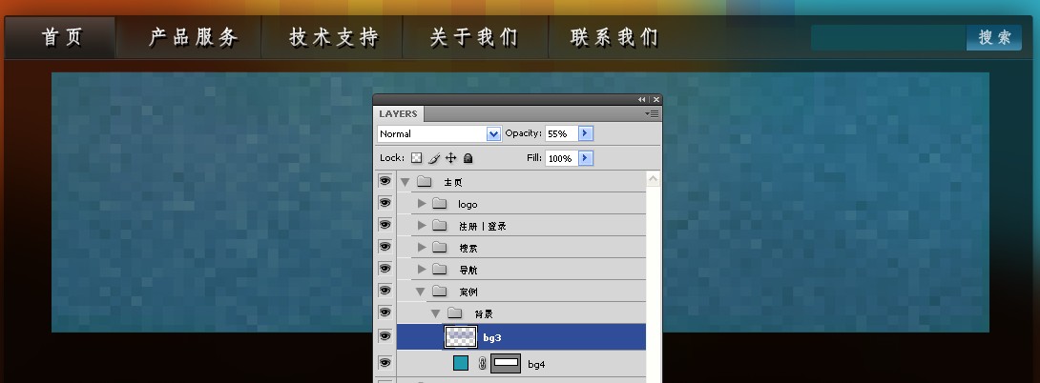Viewport: 1040px width, 383px height.
Task: Lock transparent pixels in Layers panel
Action: (x=417, y=158)
